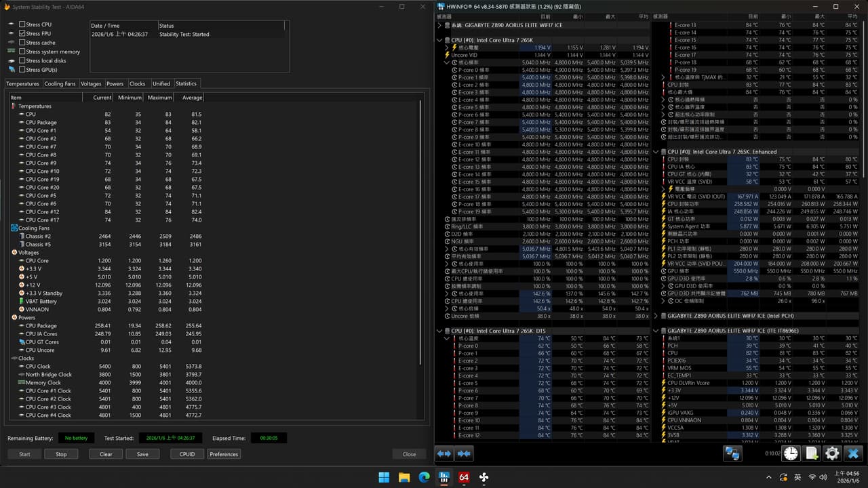Click HWiNFO blue X close sensors icon
Image resolution: width=868 pixels, height=488 pixels.
853,453
